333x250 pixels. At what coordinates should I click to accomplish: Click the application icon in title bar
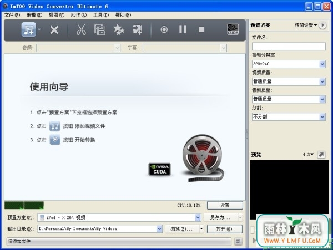coord(6,6)
